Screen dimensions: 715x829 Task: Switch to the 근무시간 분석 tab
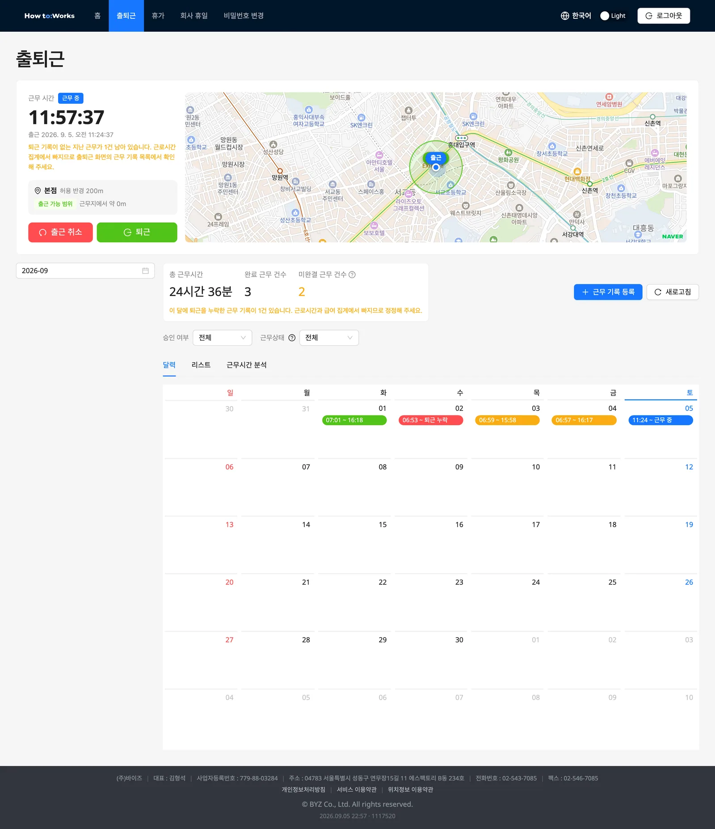(247, 365)
